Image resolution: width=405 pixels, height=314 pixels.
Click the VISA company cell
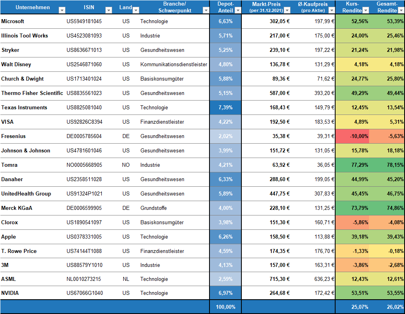pos(7,122)
